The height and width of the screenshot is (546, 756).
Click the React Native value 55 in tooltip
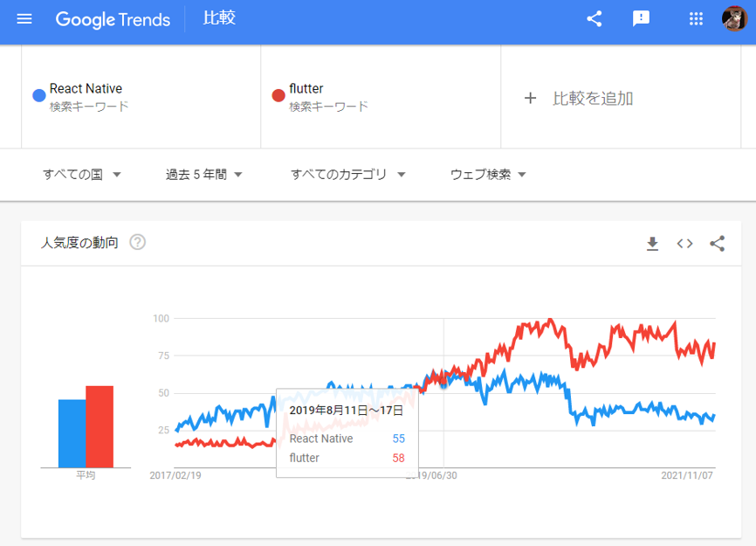[399, 439]
